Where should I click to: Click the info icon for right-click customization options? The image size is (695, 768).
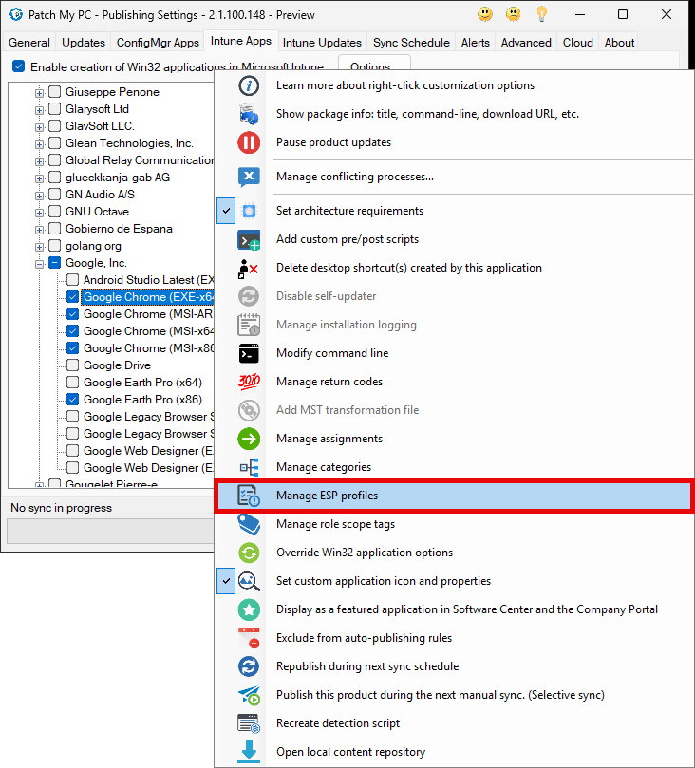click(x=249, y=85)
